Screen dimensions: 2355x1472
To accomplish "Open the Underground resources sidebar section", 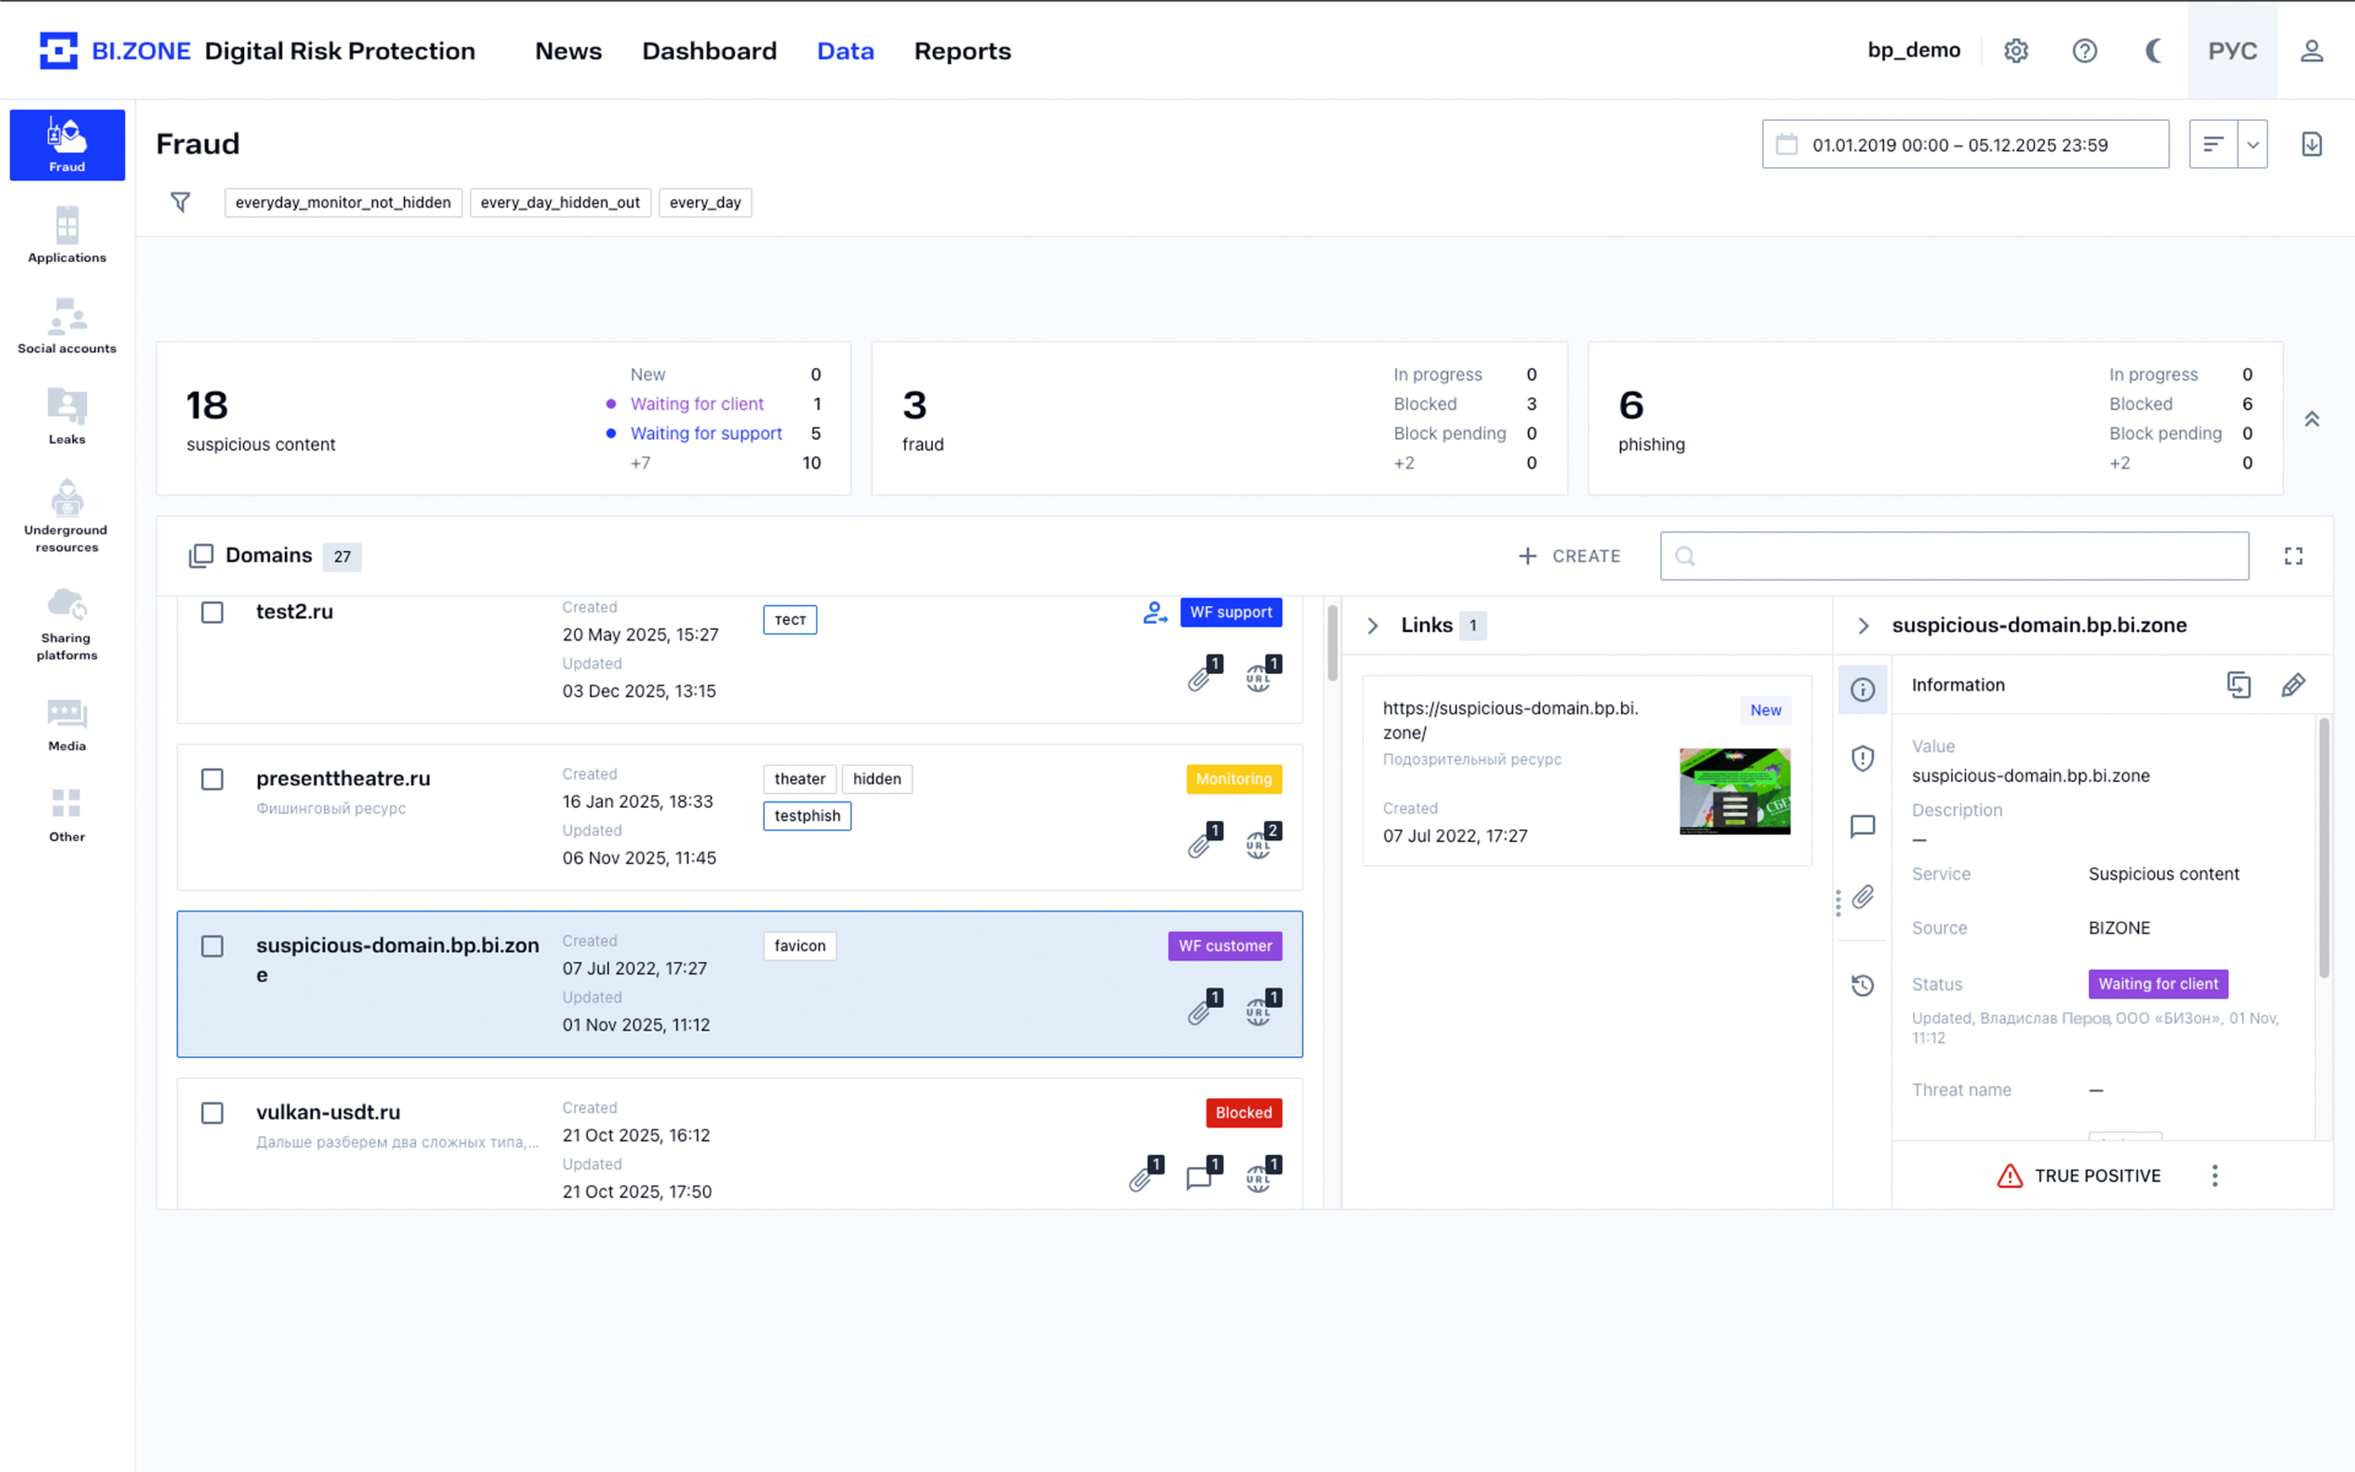I will click(x=67, y=516).
